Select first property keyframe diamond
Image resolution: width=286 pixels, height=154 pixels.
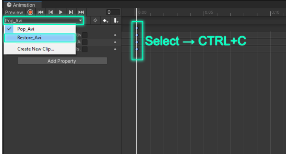[137, 35]
